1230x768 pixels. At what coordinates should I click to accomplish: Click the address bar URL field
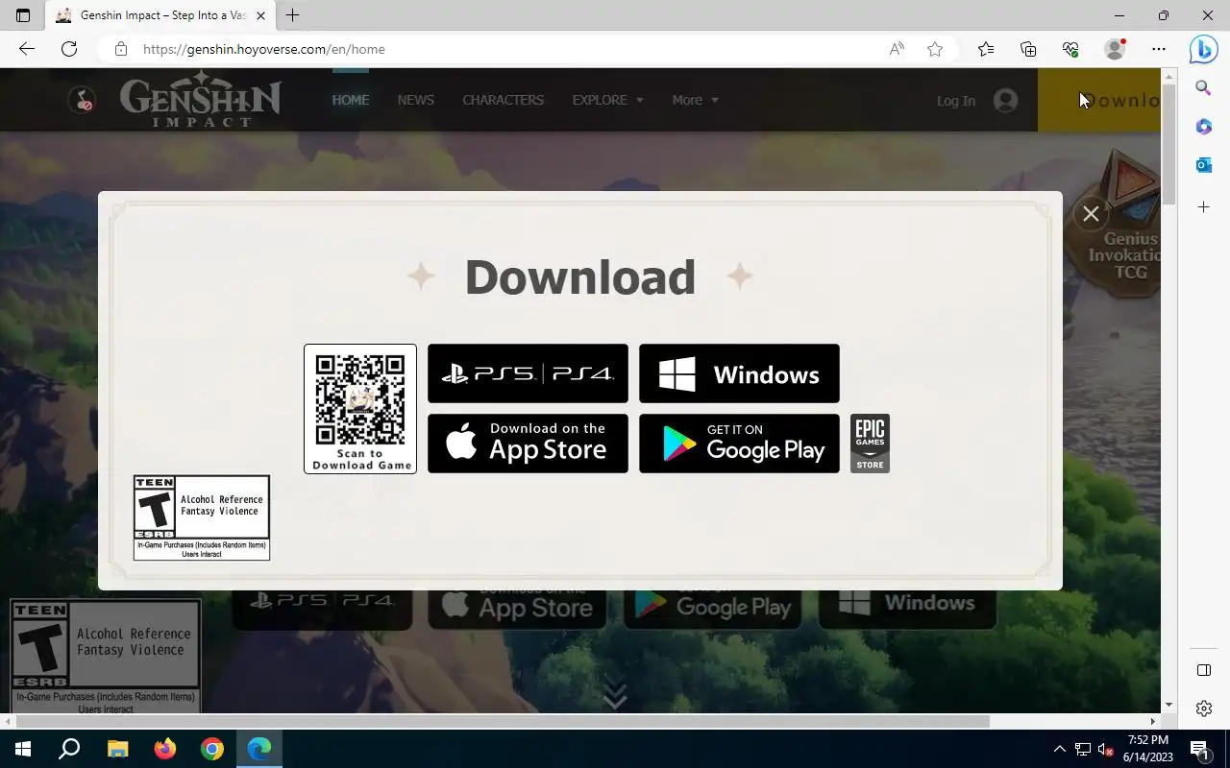[500, 49]
